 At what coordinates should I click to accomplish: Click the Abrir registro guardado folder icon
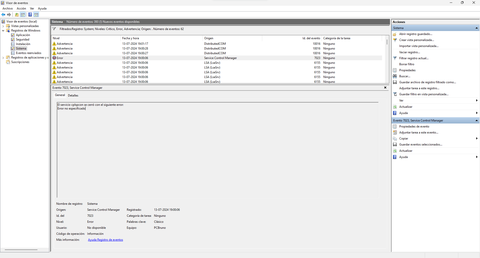tap(395, 34)
